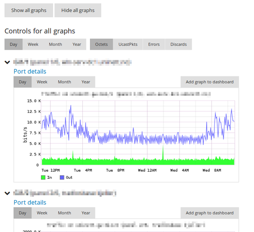Choose Year tab on second port graph
The height and width of the screenshot is (232, 254).
(86, 213)
